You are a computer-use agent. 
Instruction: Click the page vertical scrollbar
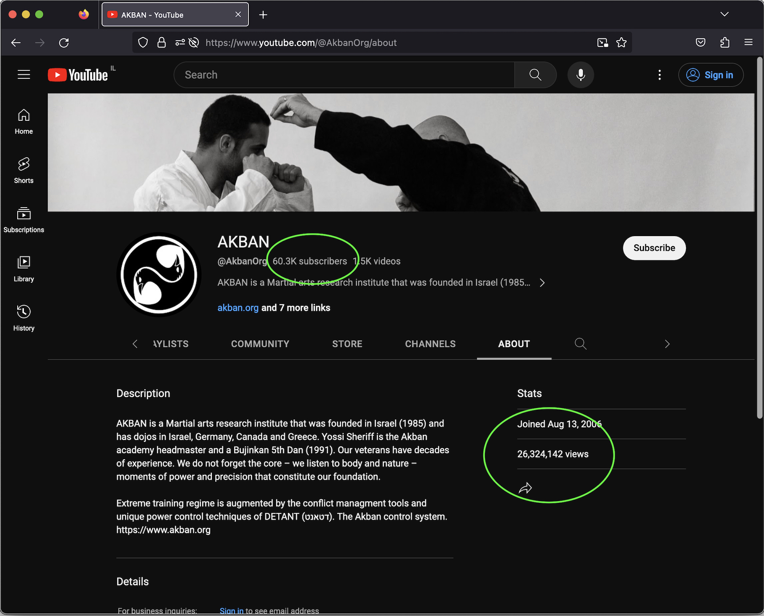pos(759,238)
